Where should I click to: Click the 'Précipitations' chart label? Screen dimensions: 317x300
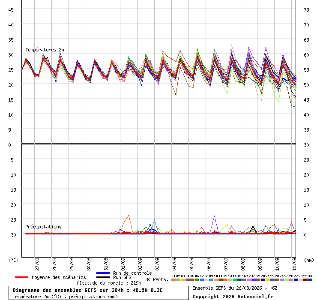click(43, 227)
